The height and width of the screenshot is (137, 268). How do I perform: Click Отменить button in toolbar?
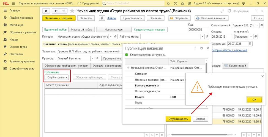click(155, 18)
